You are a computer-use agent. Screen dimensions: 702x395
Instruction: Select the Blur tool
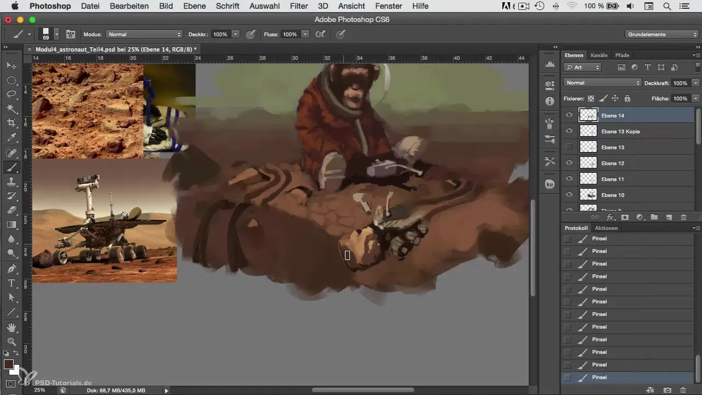[11, 239]
